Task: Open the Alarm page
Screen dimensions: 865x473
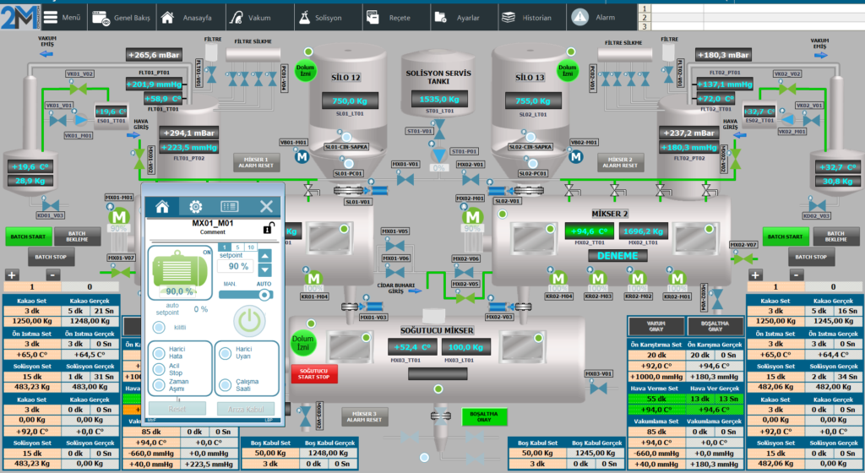Action: (601, 18)
